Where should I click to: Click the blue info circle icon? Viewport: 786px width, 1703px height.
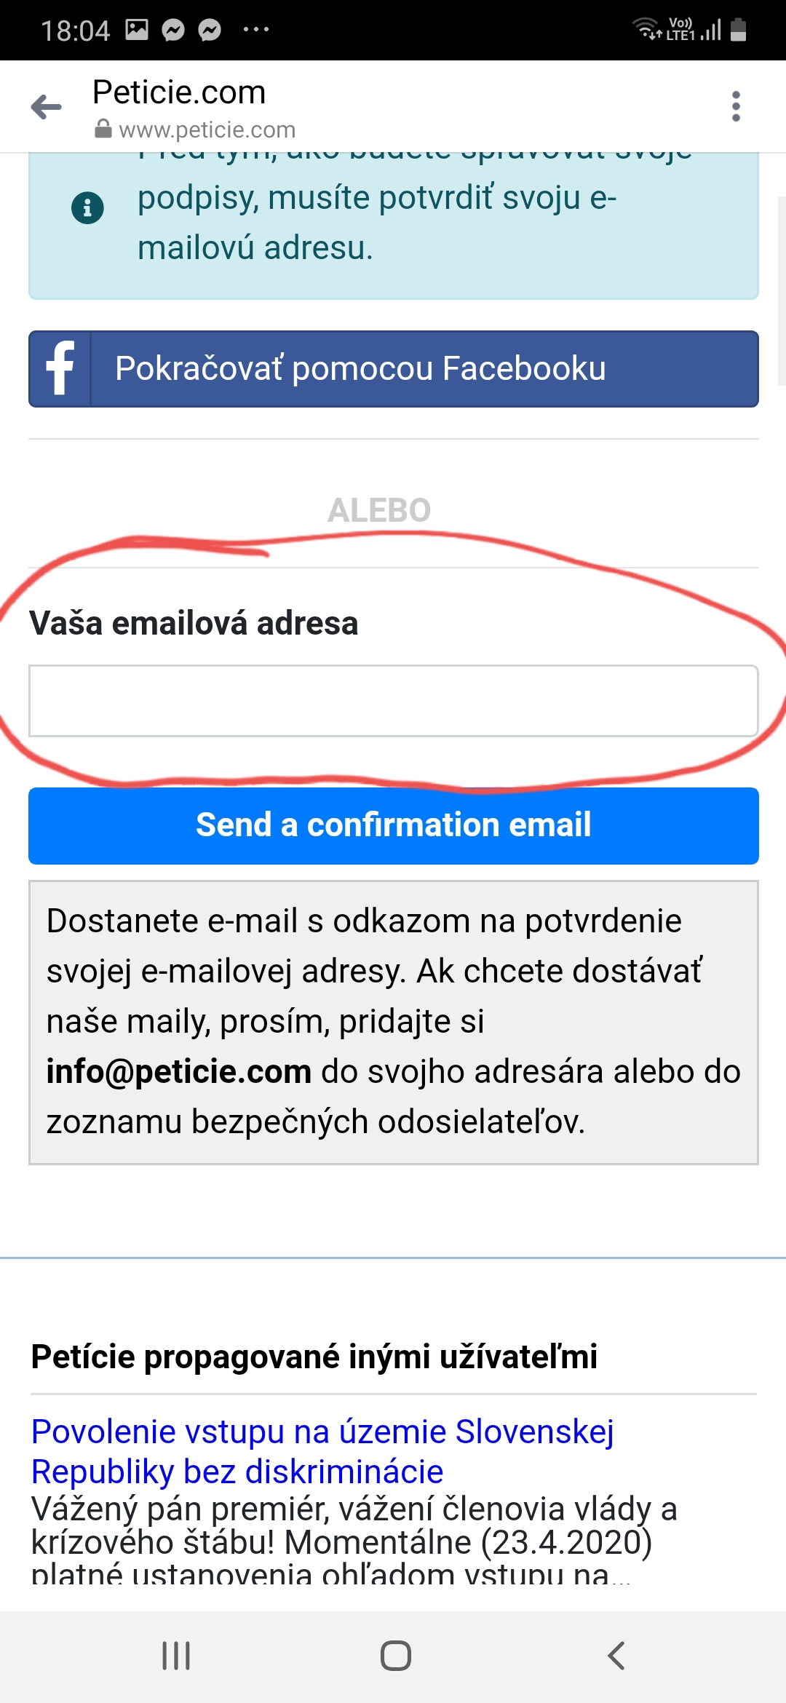click(x=87, y=208)
